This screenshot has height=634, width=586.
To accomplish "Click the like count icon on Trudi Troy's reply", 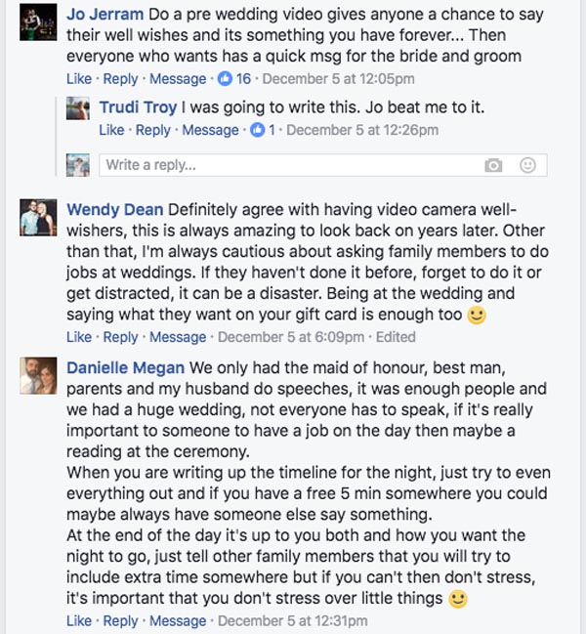I will pyautogui.click(x=258, y=130).
